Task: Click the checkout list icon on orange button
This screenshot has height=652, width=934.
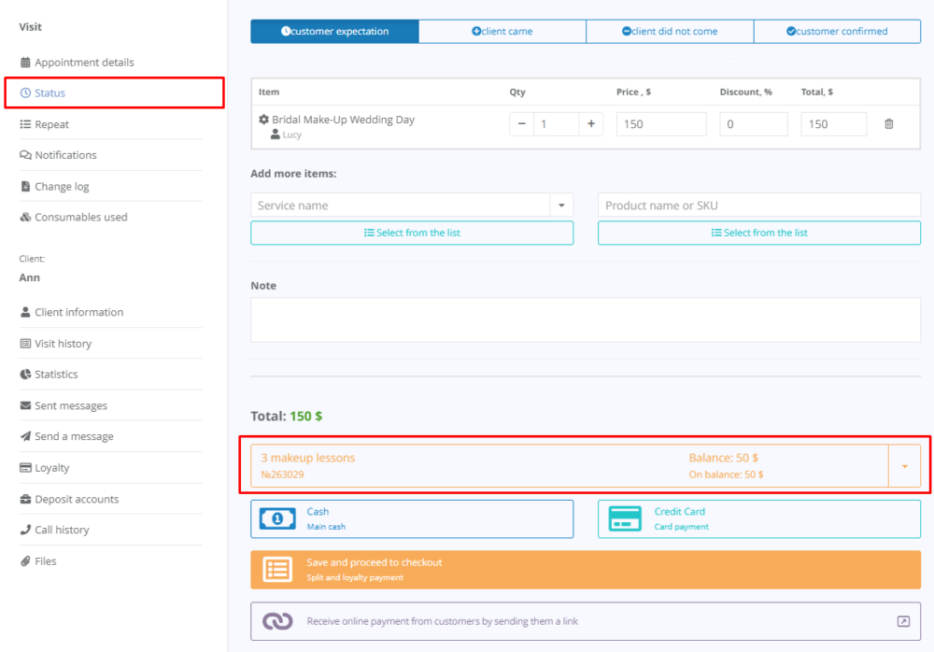Action: click(x=277, y=570)
